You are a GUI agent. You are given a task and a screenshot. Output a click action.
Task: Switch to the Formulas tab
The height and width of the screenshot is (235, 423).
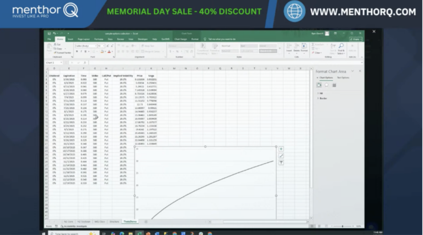(x=99, y=39)
